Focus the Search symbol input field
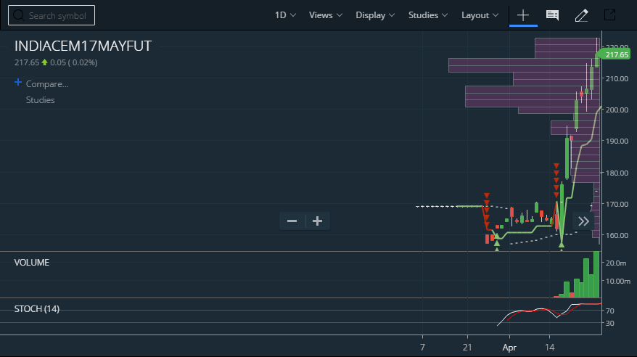This screenshot has width=637, height=357. tap(52, 15)
